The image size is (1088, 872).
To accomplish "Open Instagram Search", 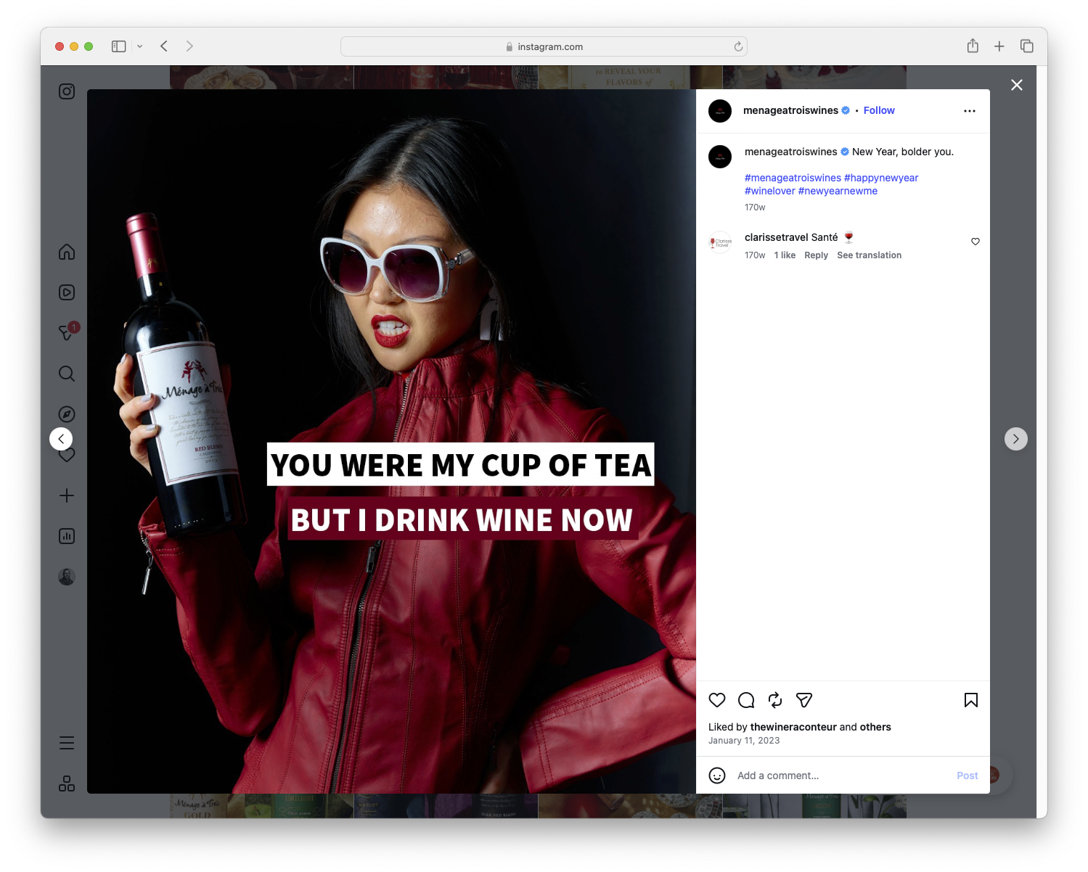I will (66, 374).
